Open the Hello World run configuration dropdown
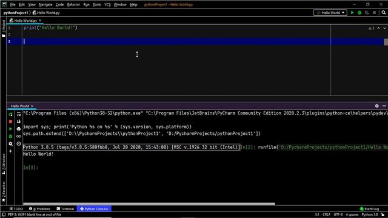388x218 pixels. point(330,13)
